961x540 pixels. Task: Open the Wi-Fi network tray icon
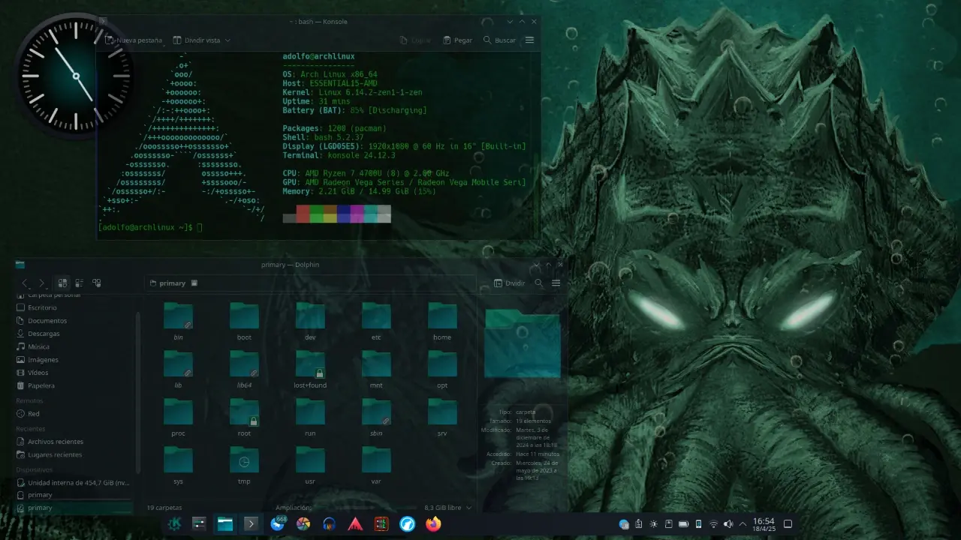[713, 524]
